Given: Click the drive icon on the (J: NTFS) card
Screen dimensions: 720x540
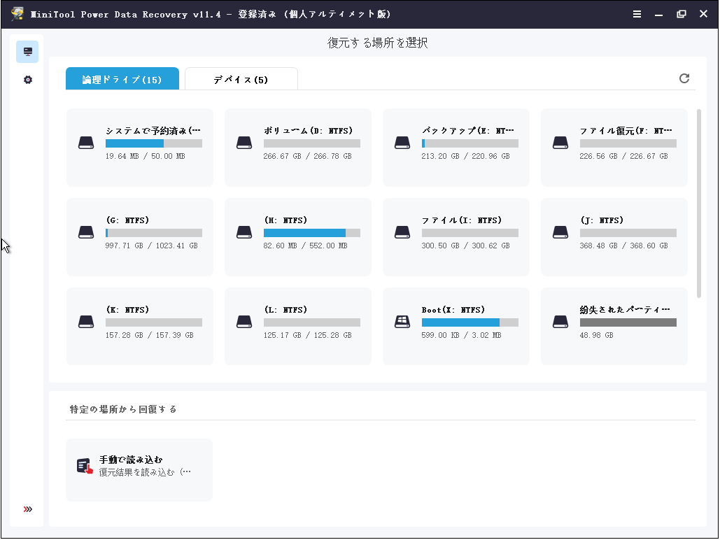Looking at the screenshot, I should coord(560,232).
